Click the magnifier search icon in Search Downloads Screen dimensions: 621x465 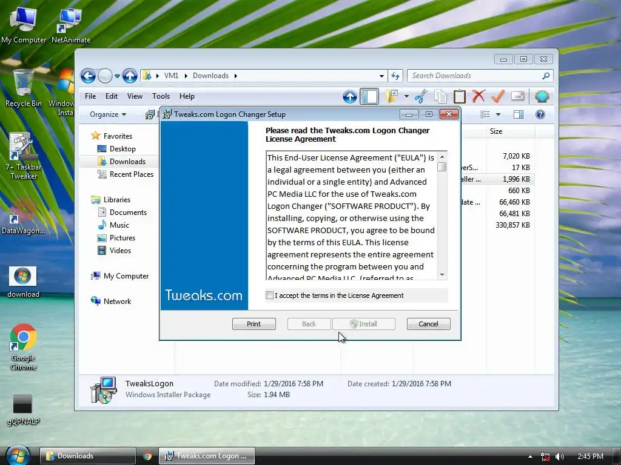546,76
